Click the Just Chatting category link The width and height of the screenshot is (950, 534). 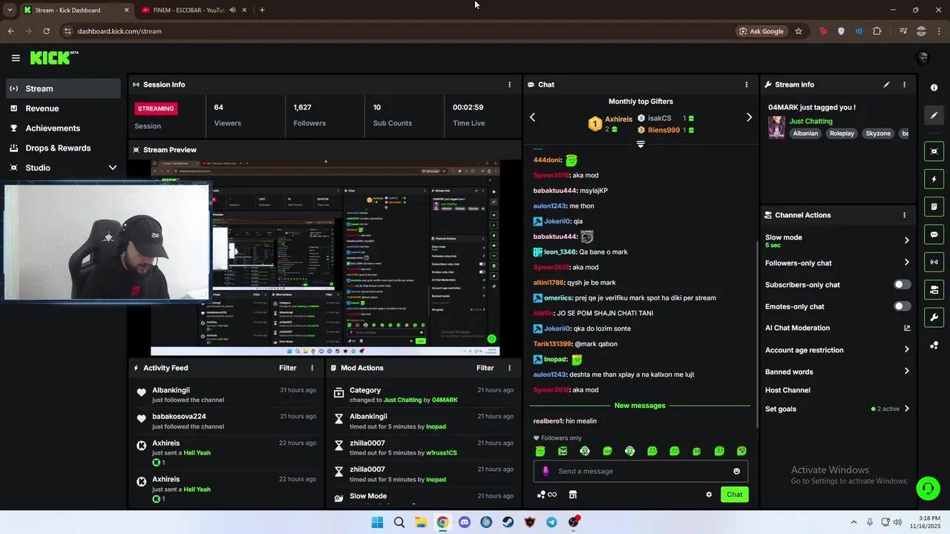[x=810, y=121]
